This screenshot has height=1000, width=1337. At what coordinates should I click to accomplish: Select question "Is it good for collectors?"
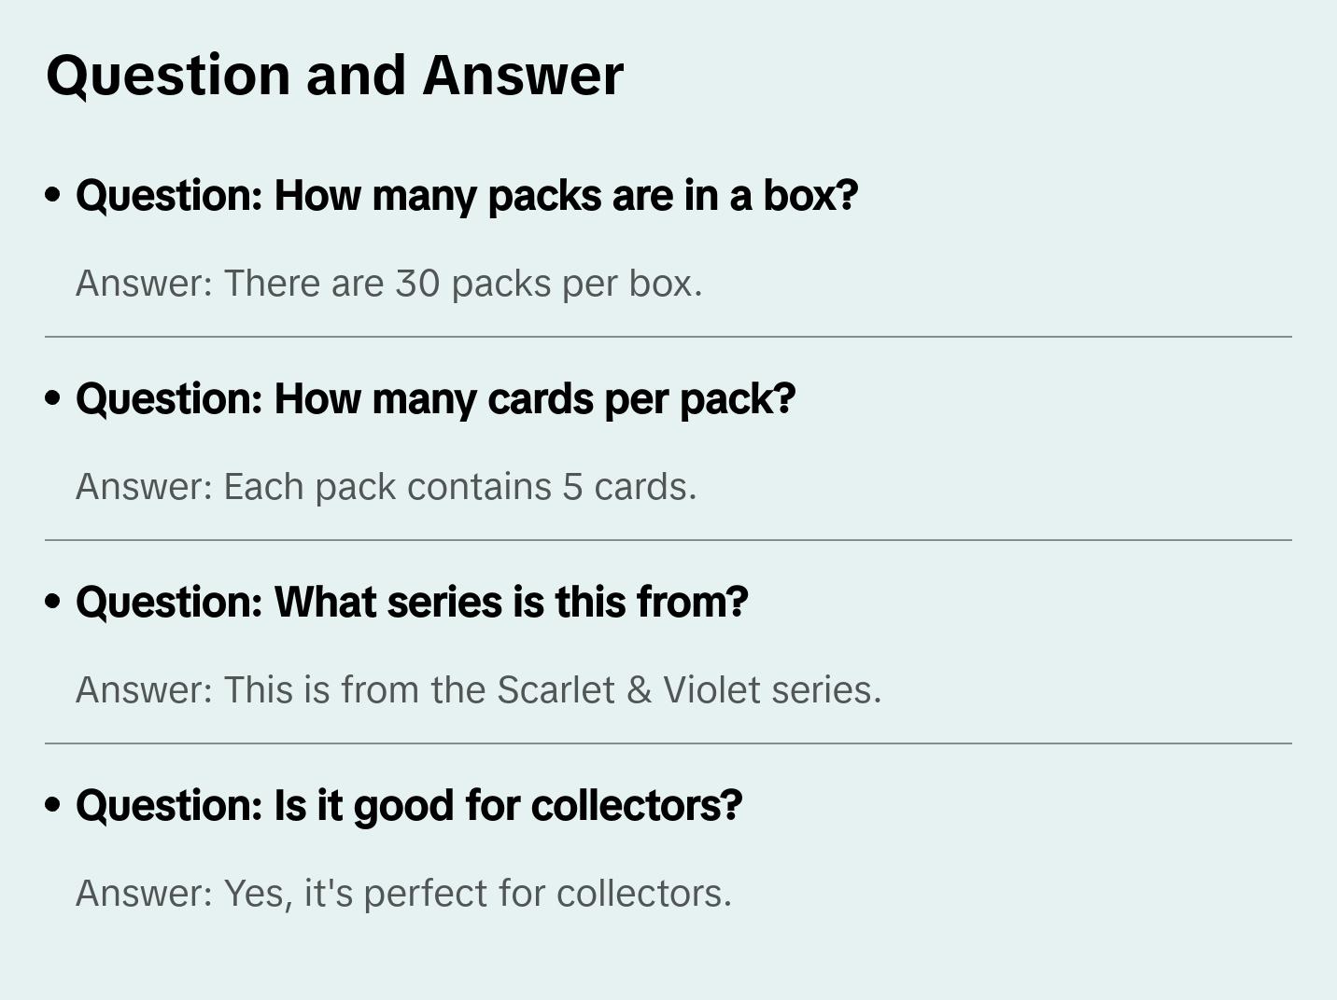pos(409,806)
